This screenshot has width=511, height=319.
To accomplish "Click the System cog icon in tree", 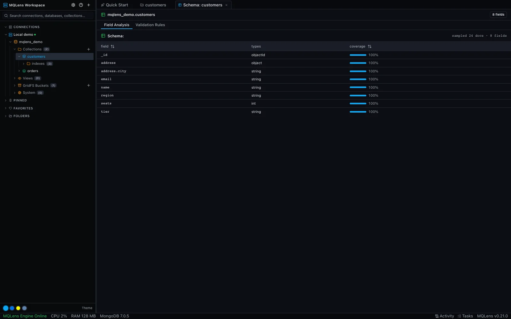I will (x=19, y=93).
